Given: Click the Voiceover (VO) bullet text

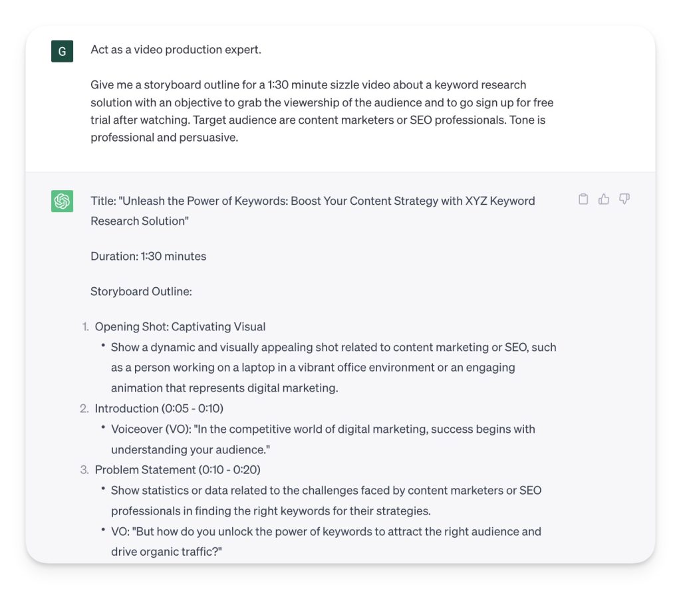Looking at the screenshot, I should [323, 439].
